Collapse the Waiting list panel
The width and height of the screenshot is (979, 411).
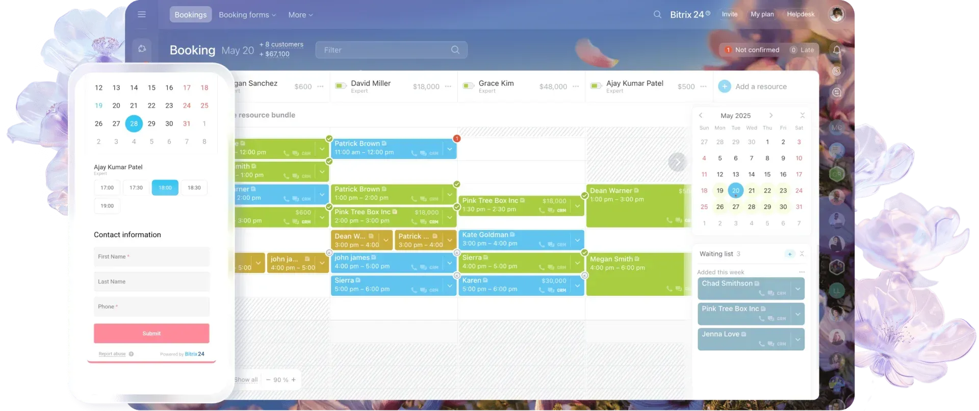(802, 254)
